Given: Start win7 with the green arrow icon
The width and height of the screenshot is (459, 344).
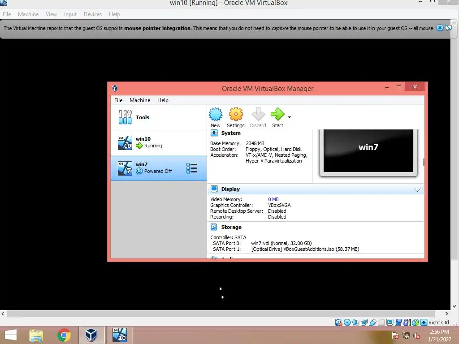Looking at the screenshot, I should [x=277, y=114].
